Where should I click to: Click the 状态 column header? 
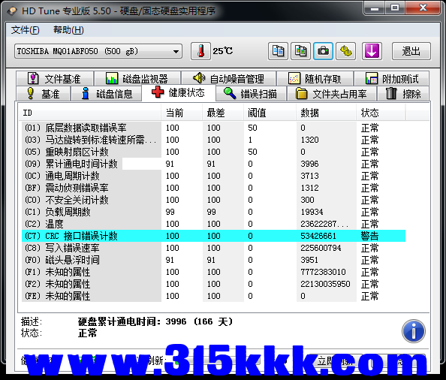coord(381,113)
